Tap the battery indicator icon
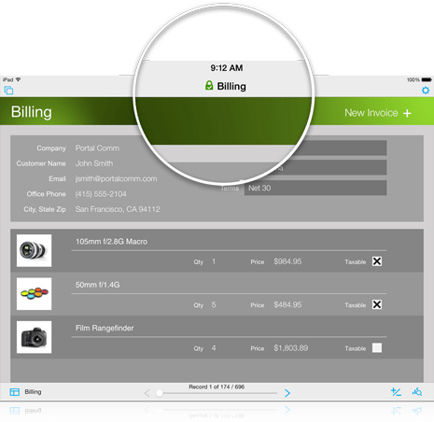Viewport: 434px width, 422px height. coord(427,80)
